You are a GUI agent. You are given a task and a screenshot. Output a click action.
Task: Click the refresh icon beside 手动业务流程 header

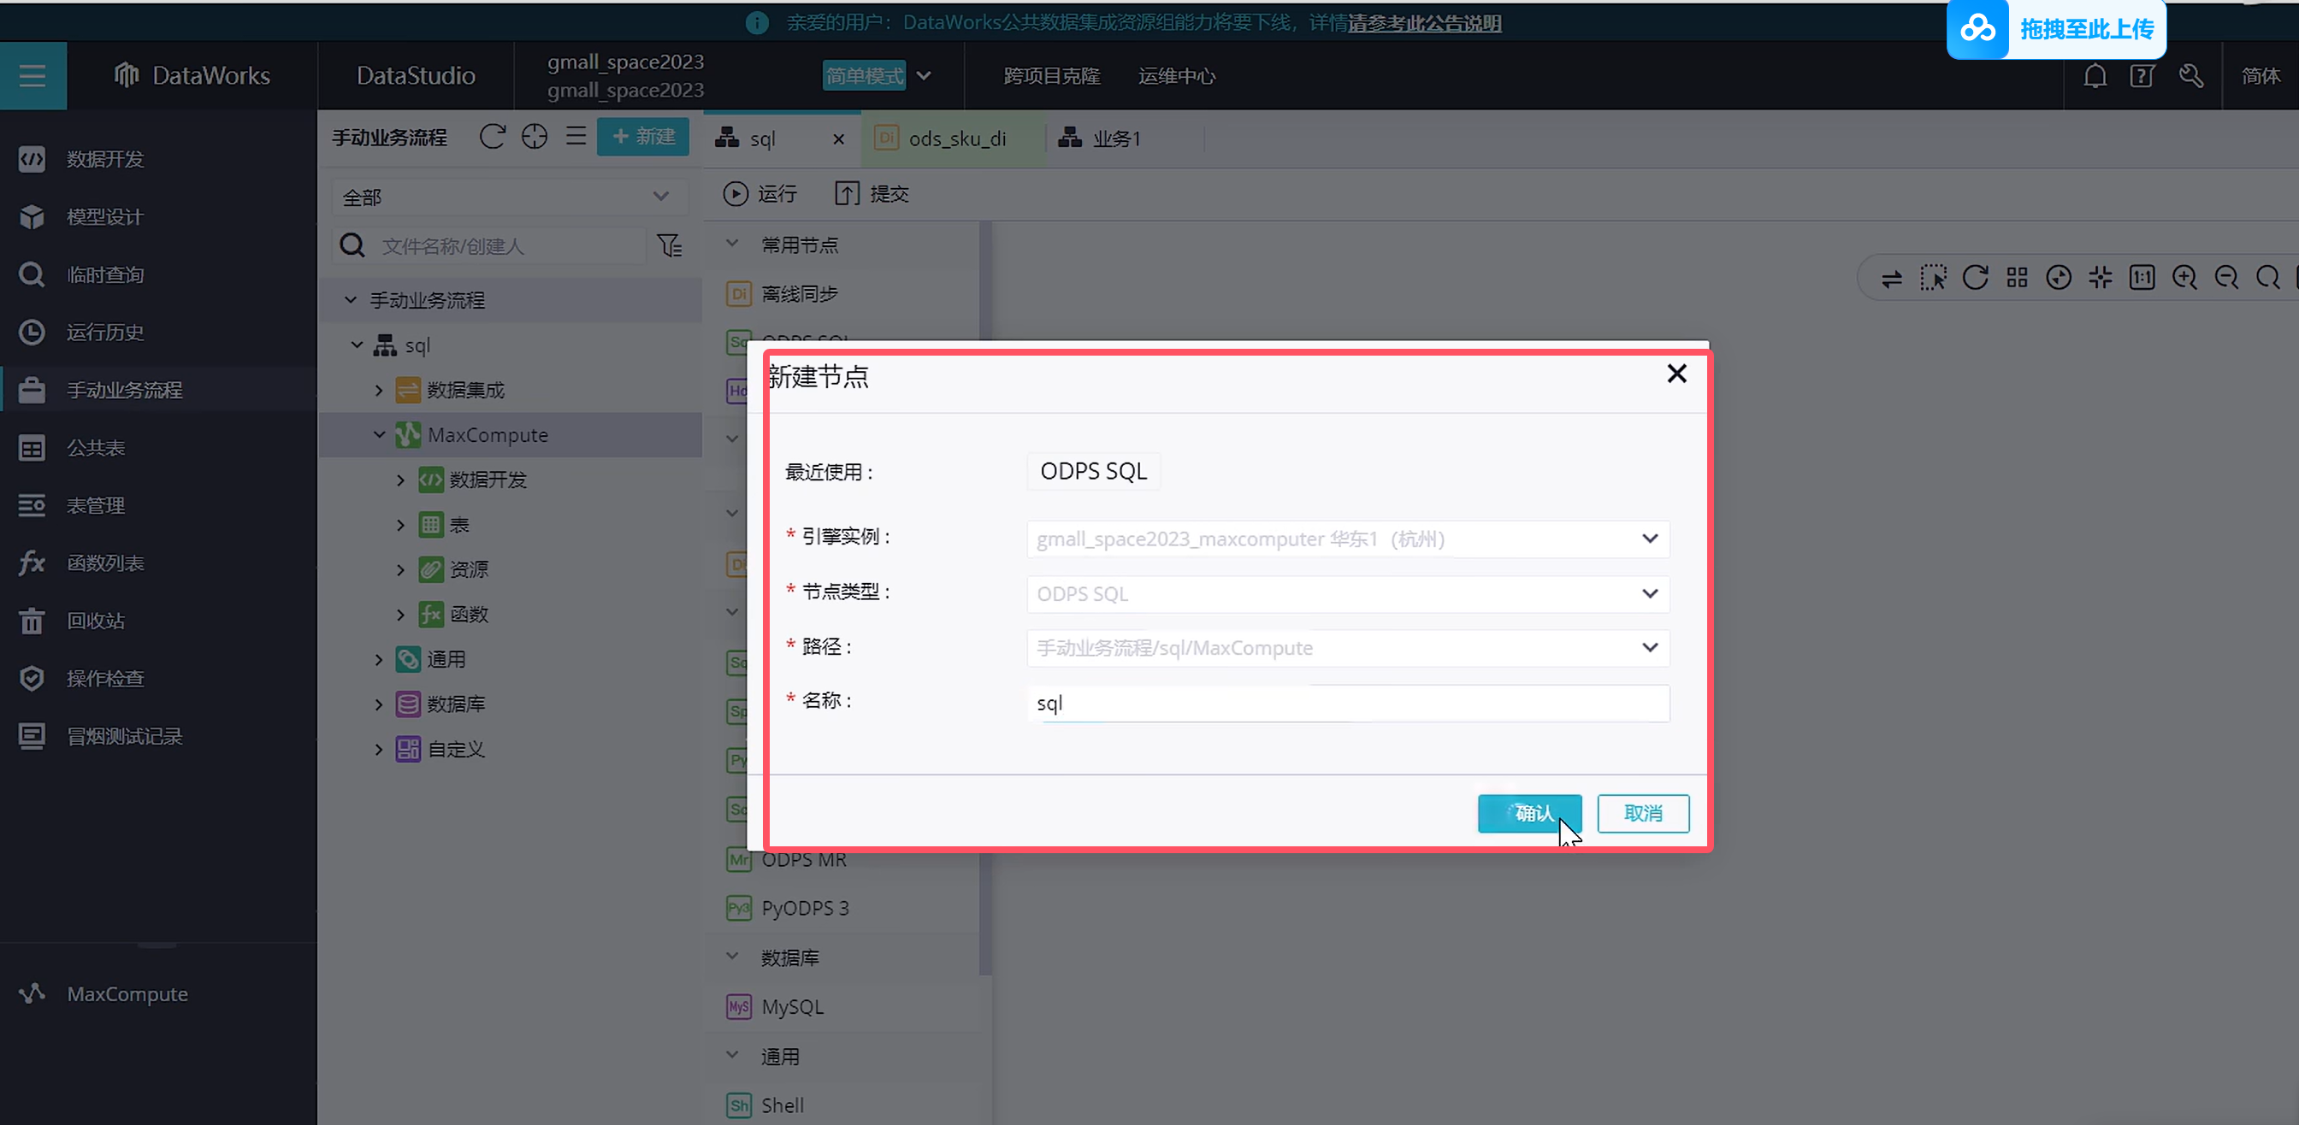[492, 137]
